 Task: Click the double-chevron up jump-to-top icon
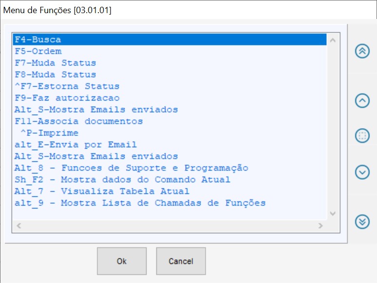(x=362, y=51)
